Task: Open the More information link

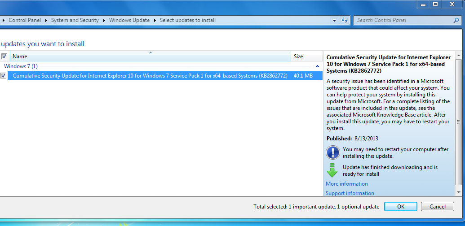Action: coord(347,184)
